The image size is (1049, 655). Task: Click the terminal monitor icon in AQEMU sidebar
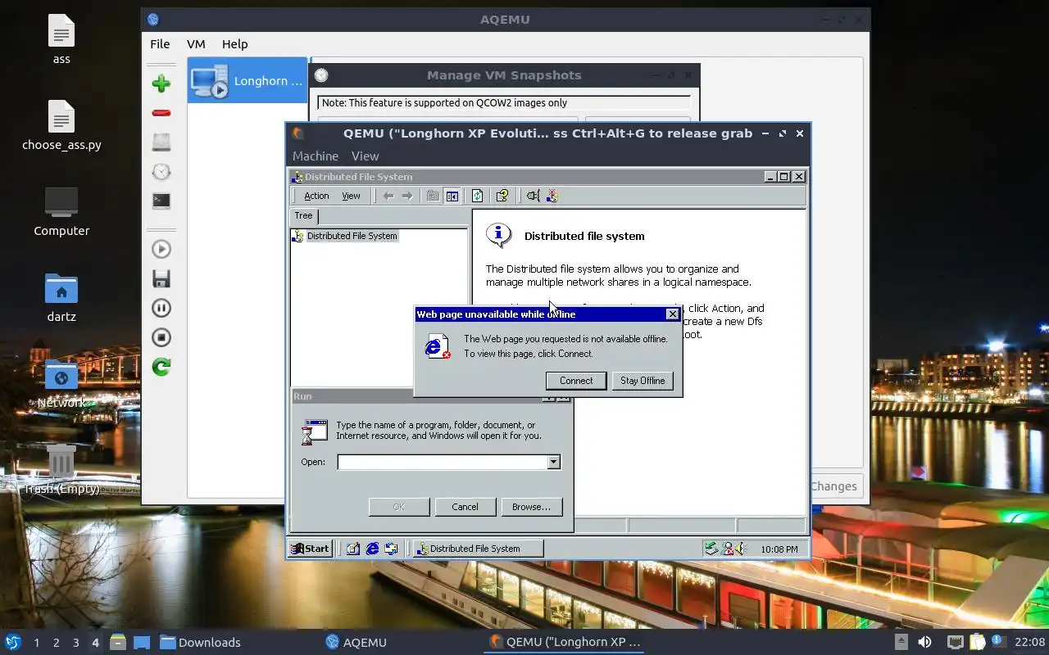[x=161, y=201]
